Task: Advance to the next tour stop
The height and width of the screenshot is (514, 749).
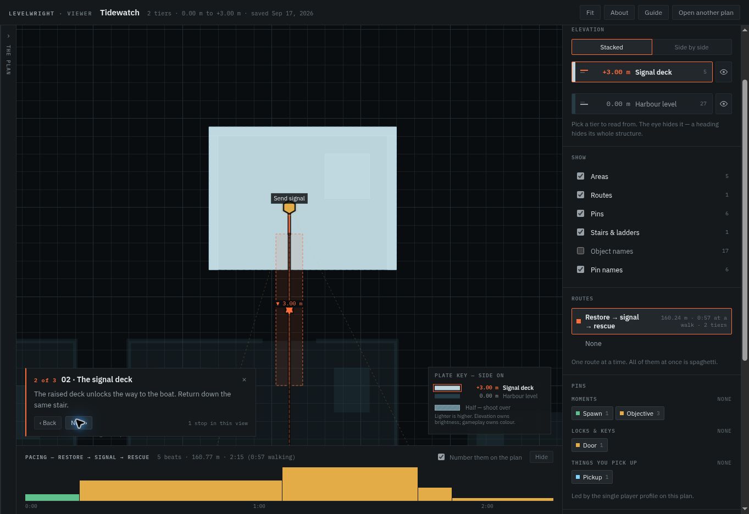Action: click(79, 423)
